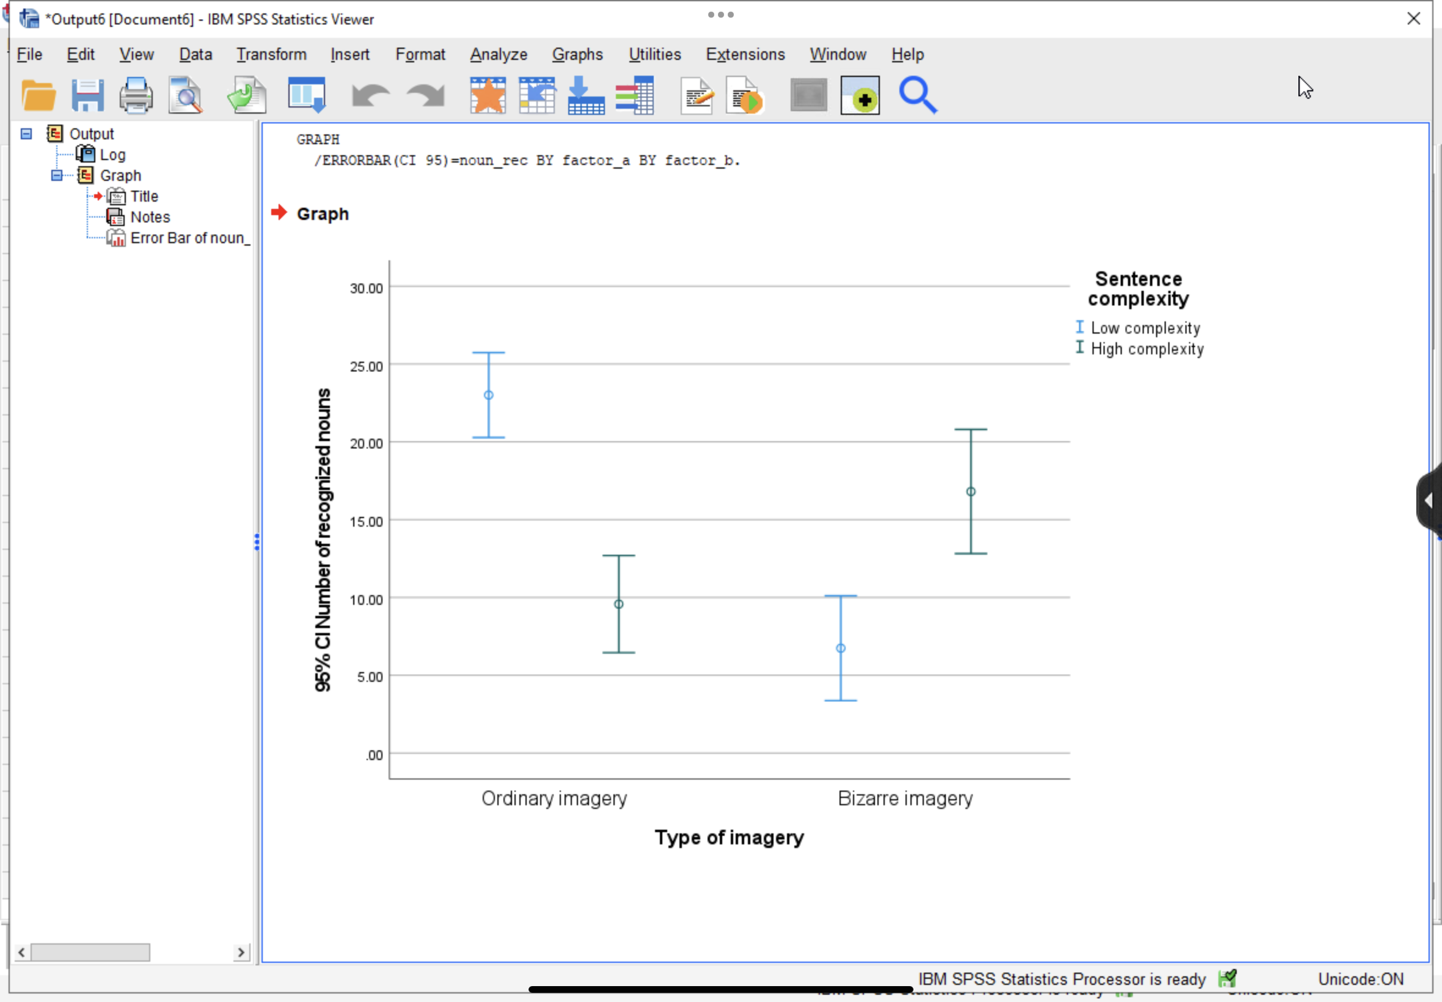Click the Go to Data star icon
The width and height of the screenshot is (1442, 1002).
(x=488, y=96)
